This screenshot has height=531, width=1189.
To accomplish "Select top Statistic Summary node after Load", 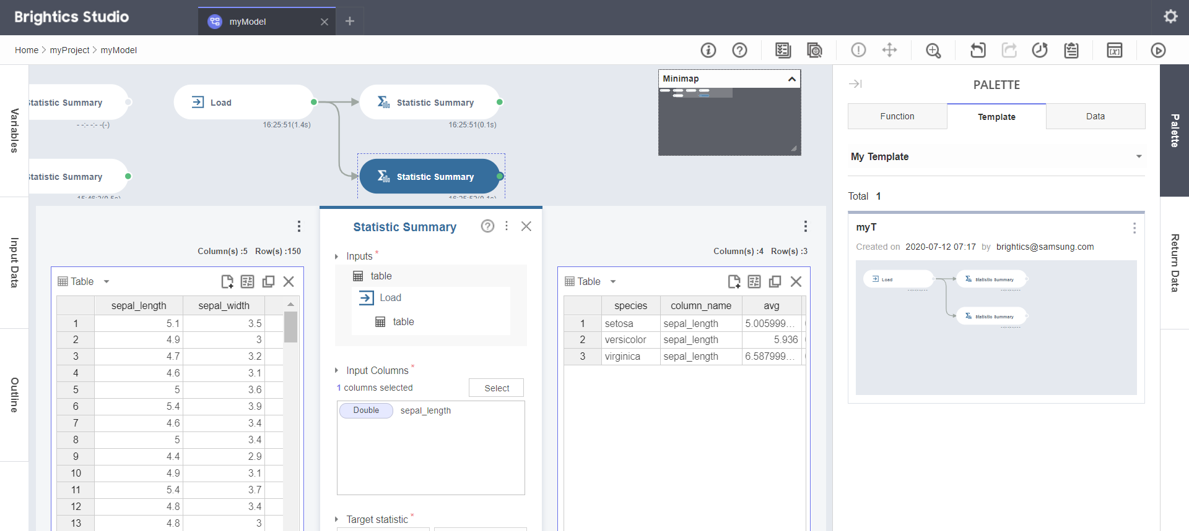I will 430,102.
